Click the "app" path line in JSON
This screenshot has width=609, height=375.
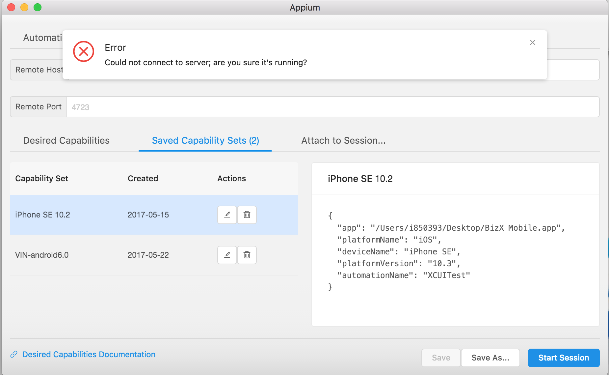tap(451, 228)
